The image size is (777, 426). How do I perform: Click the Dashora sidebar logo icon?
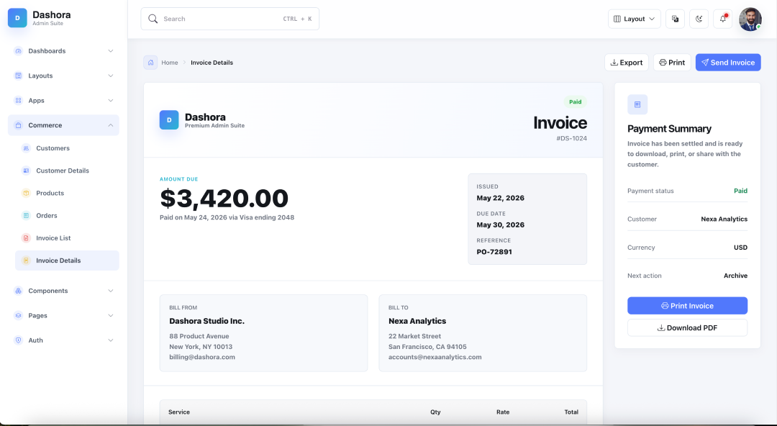pos(17,18)
